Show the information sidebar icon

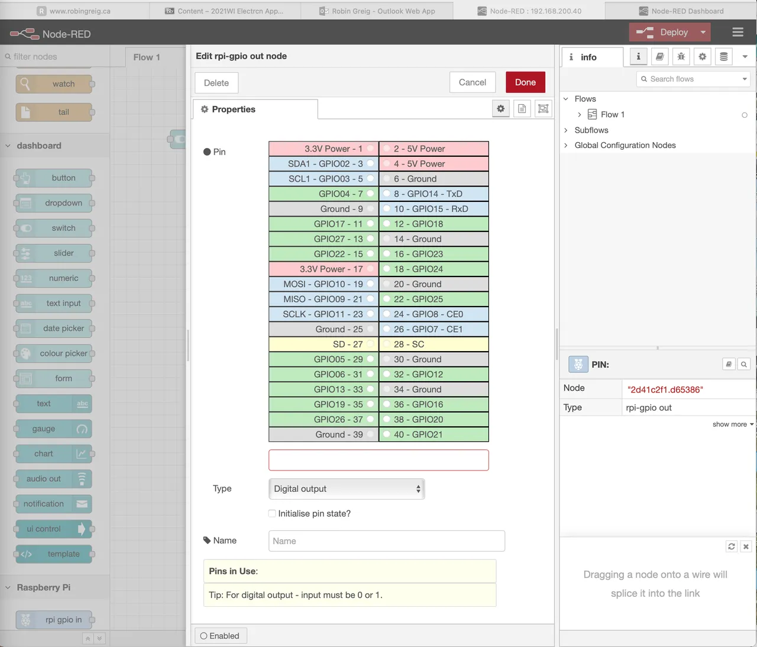click(x=638, y=57)
